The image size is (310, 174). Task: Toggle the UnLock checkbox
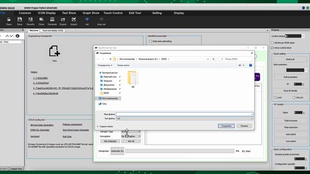(294, 98)
